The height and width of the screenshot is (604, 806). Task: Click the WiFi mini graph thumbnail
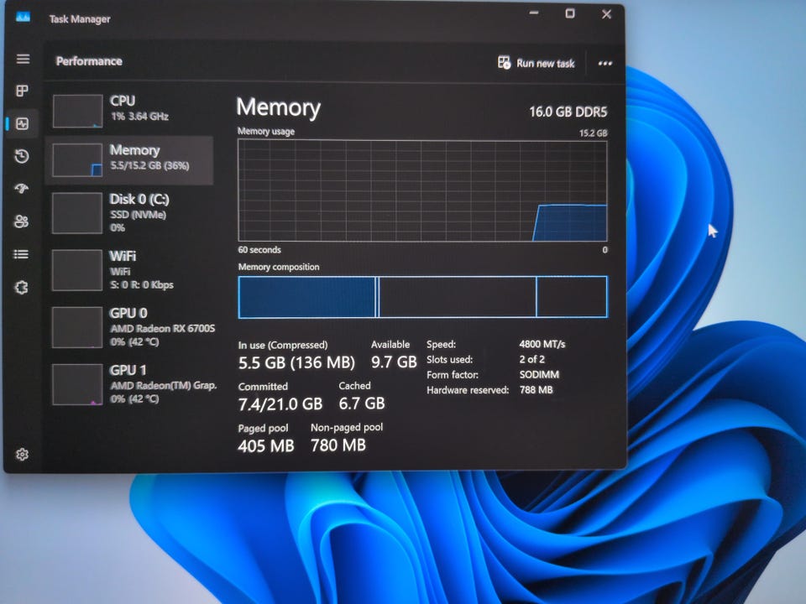pos(77,270)
